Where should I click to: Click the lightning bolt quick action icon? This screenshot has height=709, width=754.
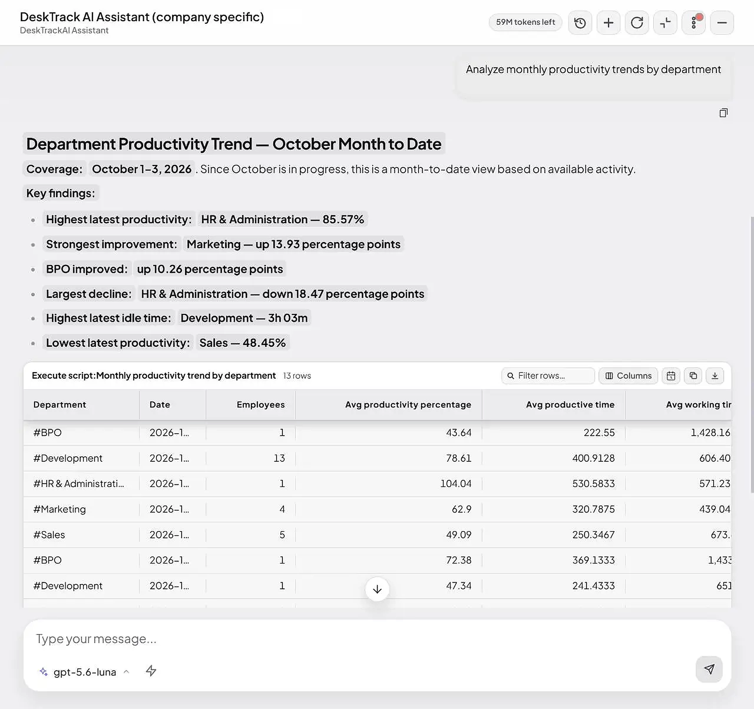click(x=151, y=671)
